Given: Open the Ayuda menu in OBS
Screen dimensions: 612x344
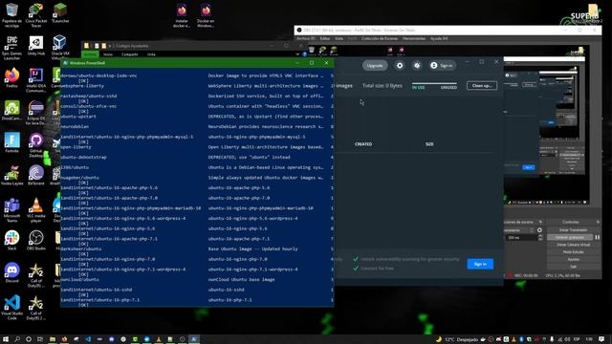Looking at the screenshot, I should 439,38.
